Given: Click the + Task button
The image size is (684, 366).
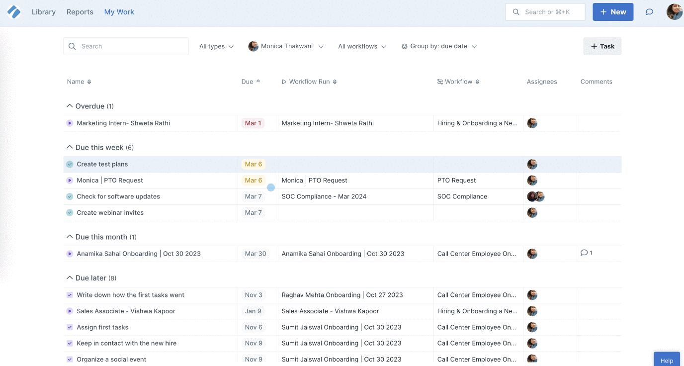Looking at the screenshot, I should point(602,46).
